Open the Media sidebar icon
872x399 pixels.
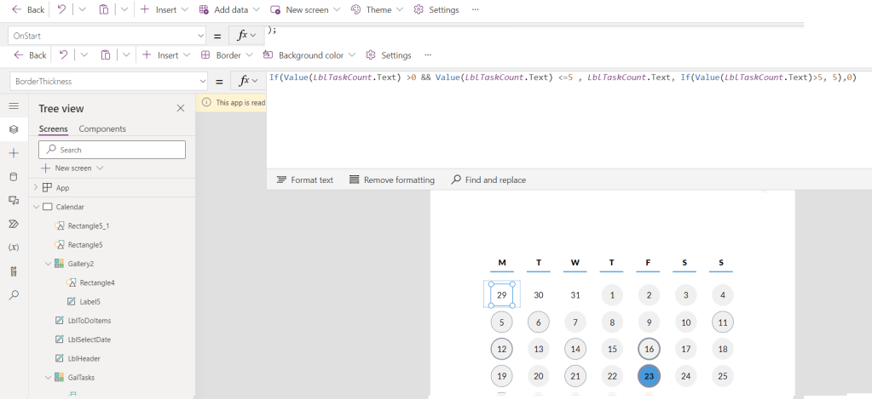point(14,200)
